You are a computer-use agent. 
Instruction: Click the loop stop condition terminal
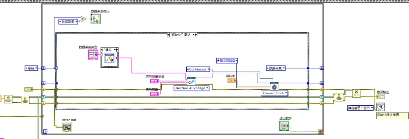click(x=320, y=131)
